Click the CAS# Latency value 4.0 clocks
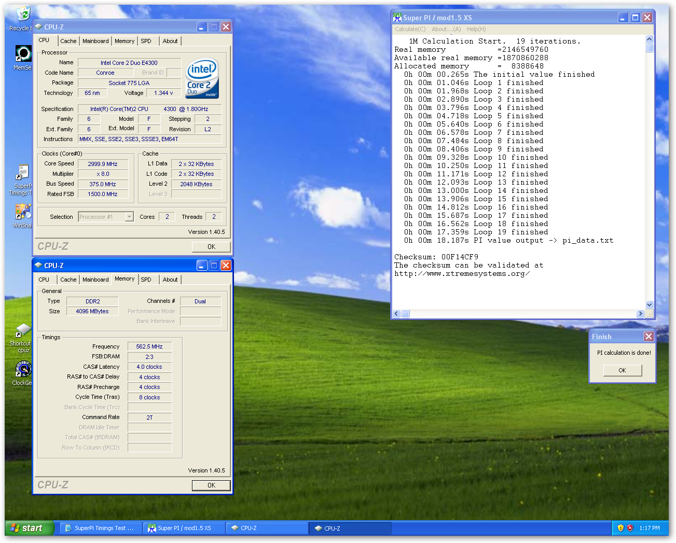This screenshot has width=676, height=543. 149,367
